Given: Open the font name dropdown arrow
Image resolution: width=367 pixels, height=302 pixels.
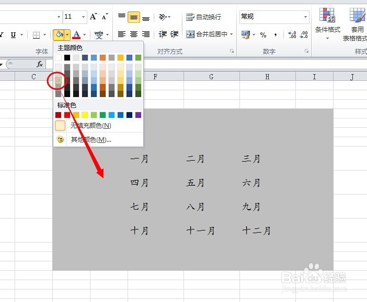Looking at the screenshot, I should click(x=59, y=17).
